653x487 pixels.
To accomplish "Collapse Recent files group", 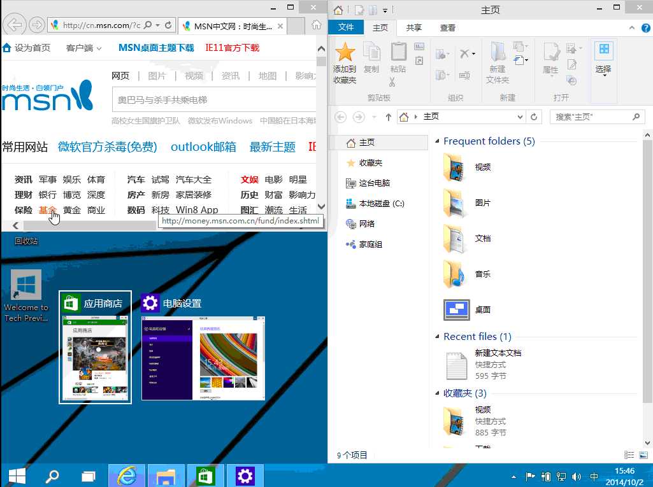I will (437, 336).
